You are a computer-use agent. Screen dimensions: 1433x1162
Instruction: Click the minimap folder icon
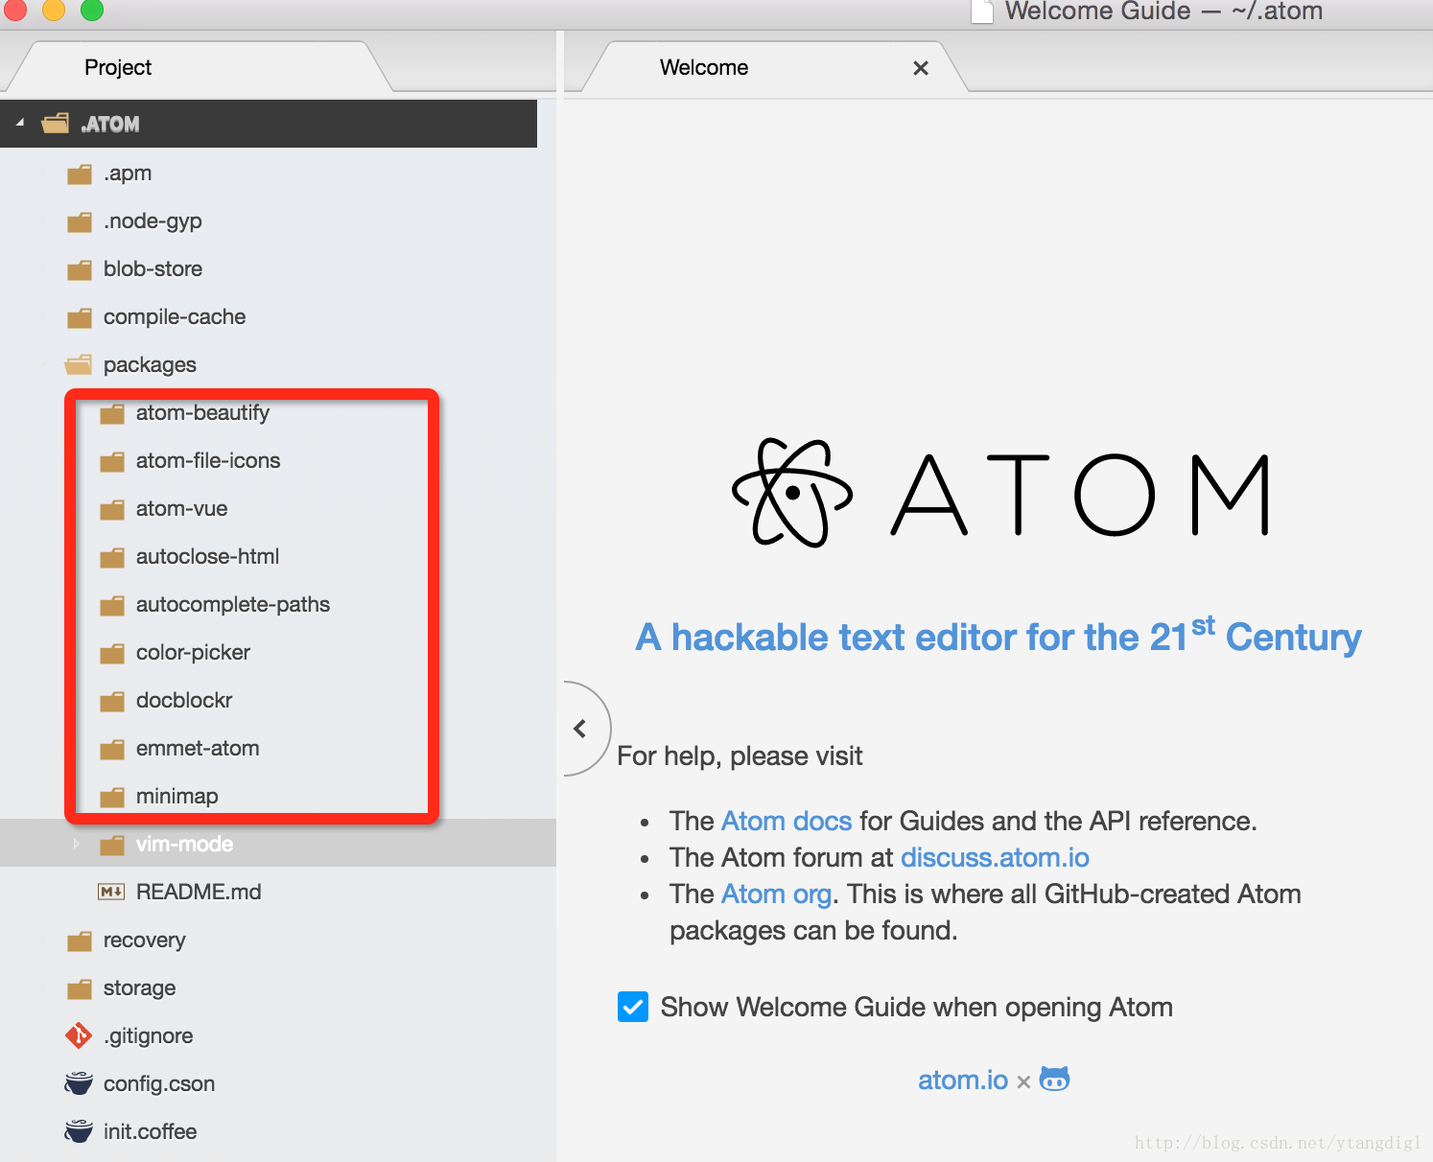click(112, 798)
